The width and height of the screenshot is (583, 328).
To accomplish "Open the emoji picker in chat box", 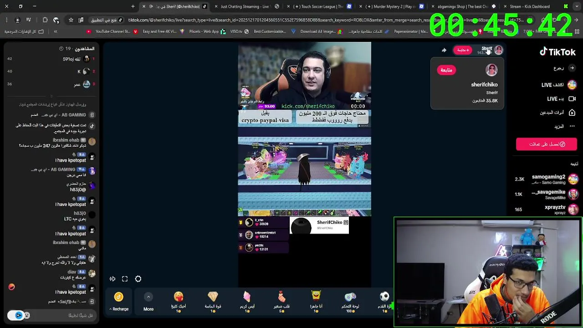I will point(27,315).
